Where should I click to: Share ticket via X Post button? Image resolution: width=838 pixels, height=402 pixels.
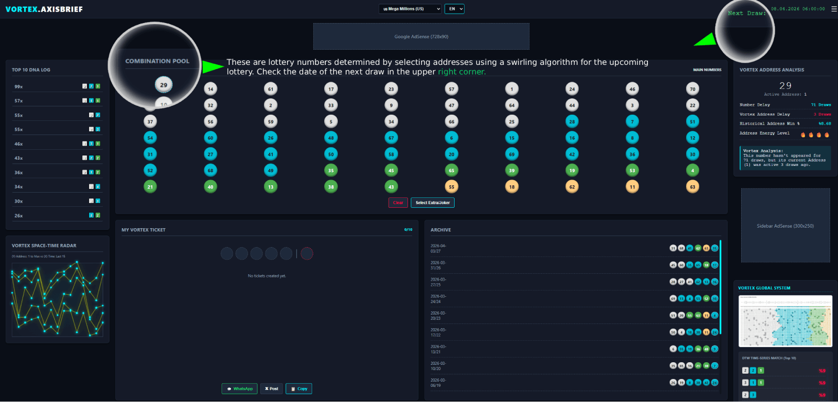pyautogui.click(x=271, y=388)
